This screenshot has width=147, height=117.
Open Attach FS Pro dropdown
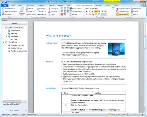tap(8, 8)
